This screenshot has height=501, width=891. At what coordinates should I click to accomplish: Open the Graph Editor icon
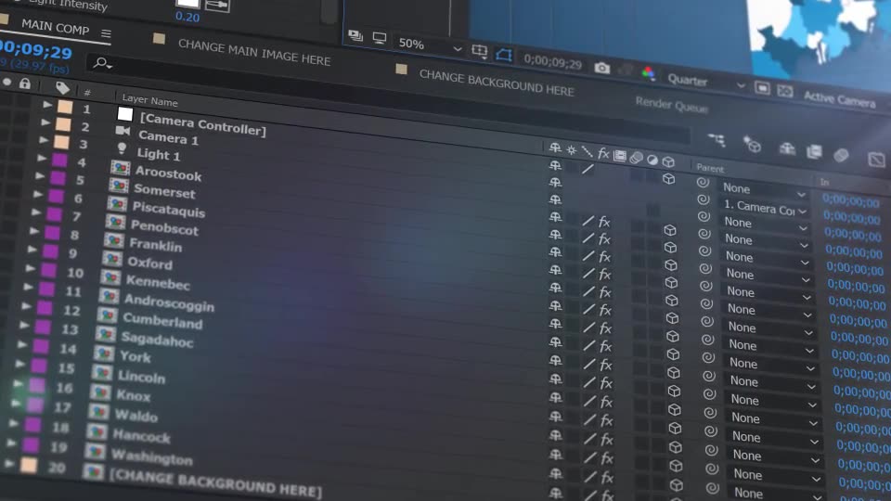[x=876, y=159]
